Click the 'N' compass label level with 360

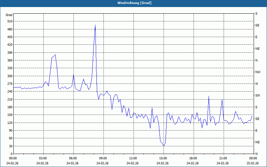(257, 60)
